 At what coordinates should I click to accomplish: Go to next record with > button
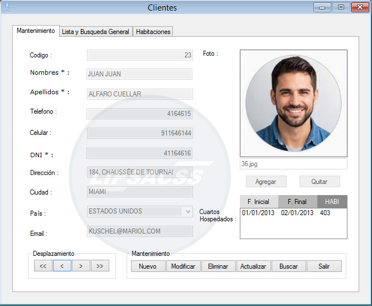[x=81, y=266]
